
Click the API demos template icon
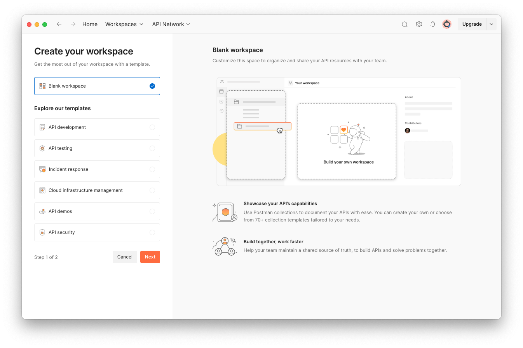point(42,211)
